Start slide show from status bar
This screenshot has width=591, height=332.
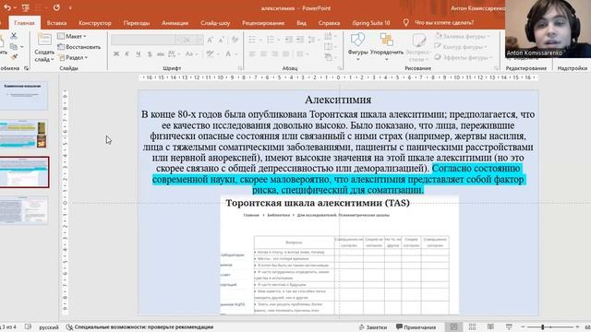click(x=509, y=326)
